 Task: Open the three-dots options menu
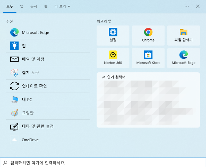(x=187, y=6)
